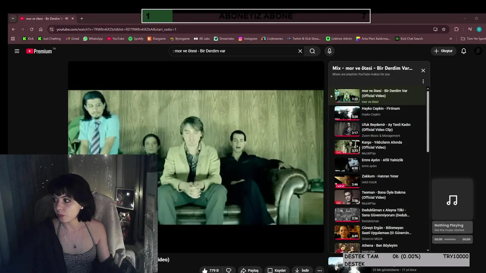Clear the YouTube search box text
Image resolution: width=486 pixels, height=273 pixels.
(x=300, y=51)
